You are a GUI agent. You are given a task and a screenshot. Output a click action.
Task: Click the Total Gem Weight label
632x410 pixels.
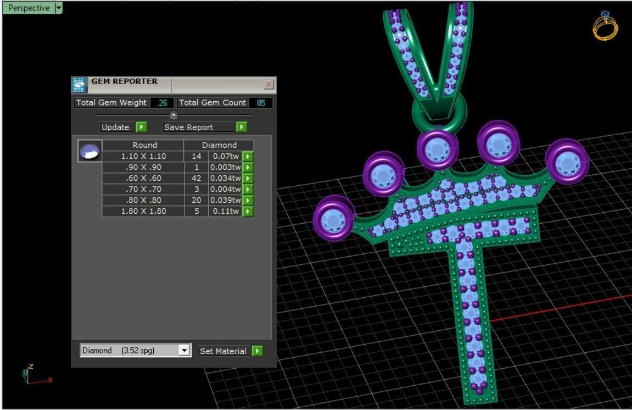coord(111,102)
